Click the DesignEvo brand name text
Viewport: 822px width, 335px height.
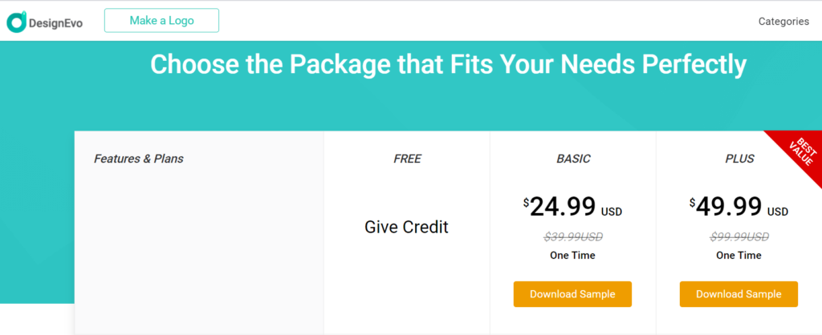[55, 23]
